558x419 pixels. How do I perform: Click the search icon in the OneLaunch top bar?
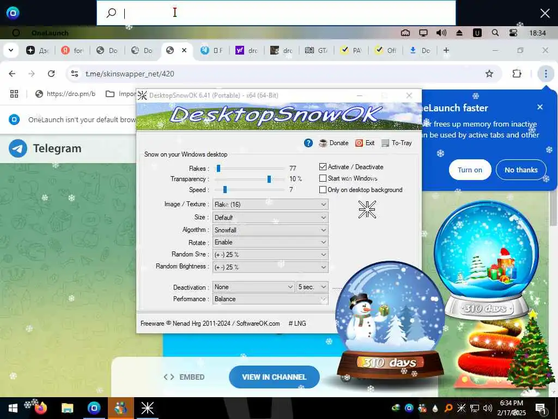coord(495,33)
